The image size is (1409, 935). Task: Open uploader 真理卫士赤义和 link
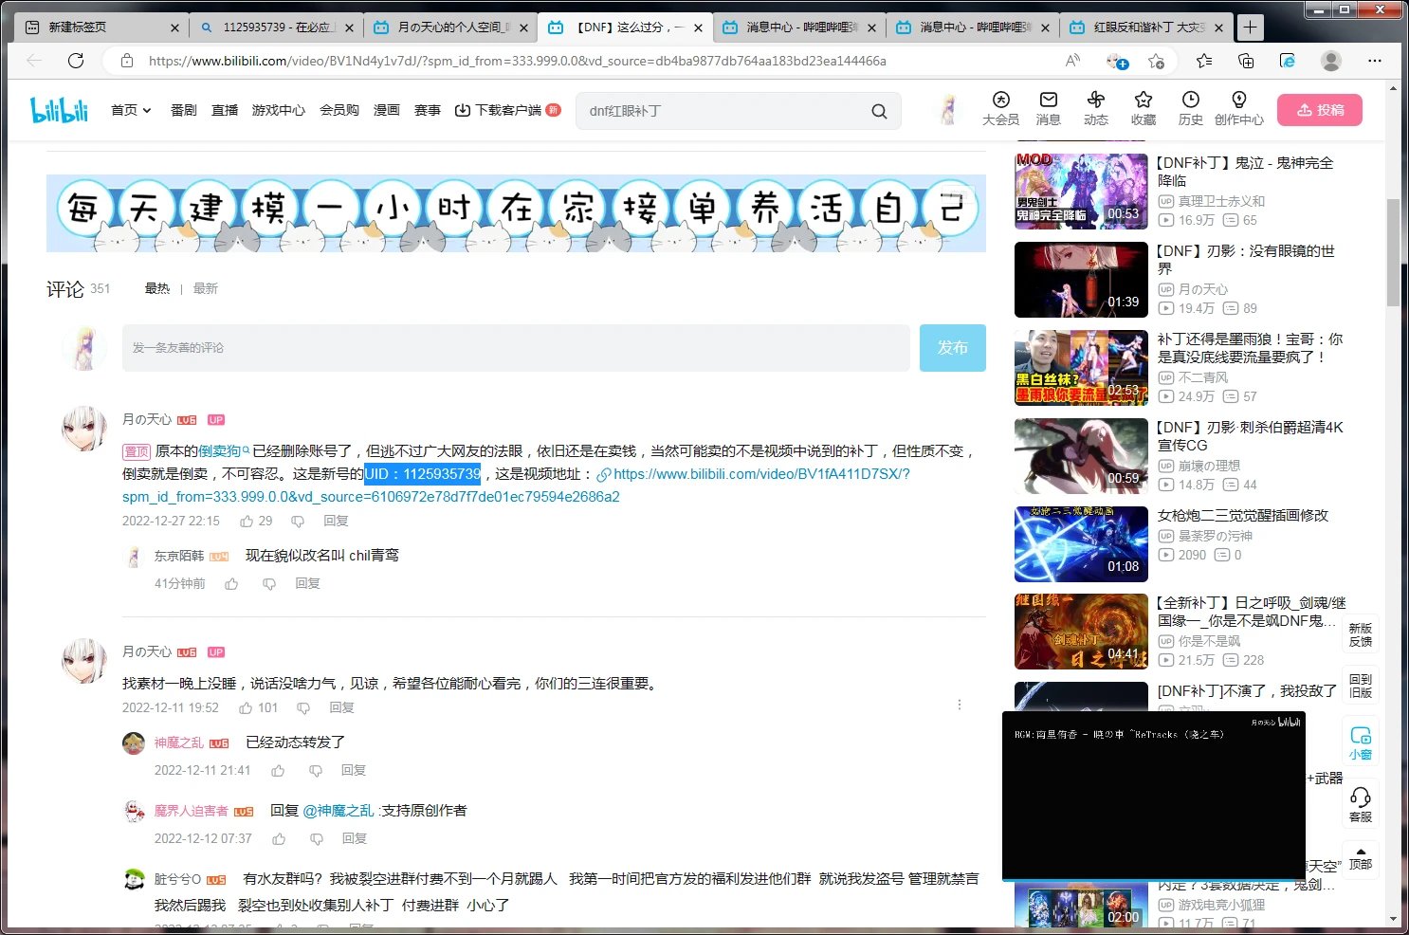(1221, 201)
